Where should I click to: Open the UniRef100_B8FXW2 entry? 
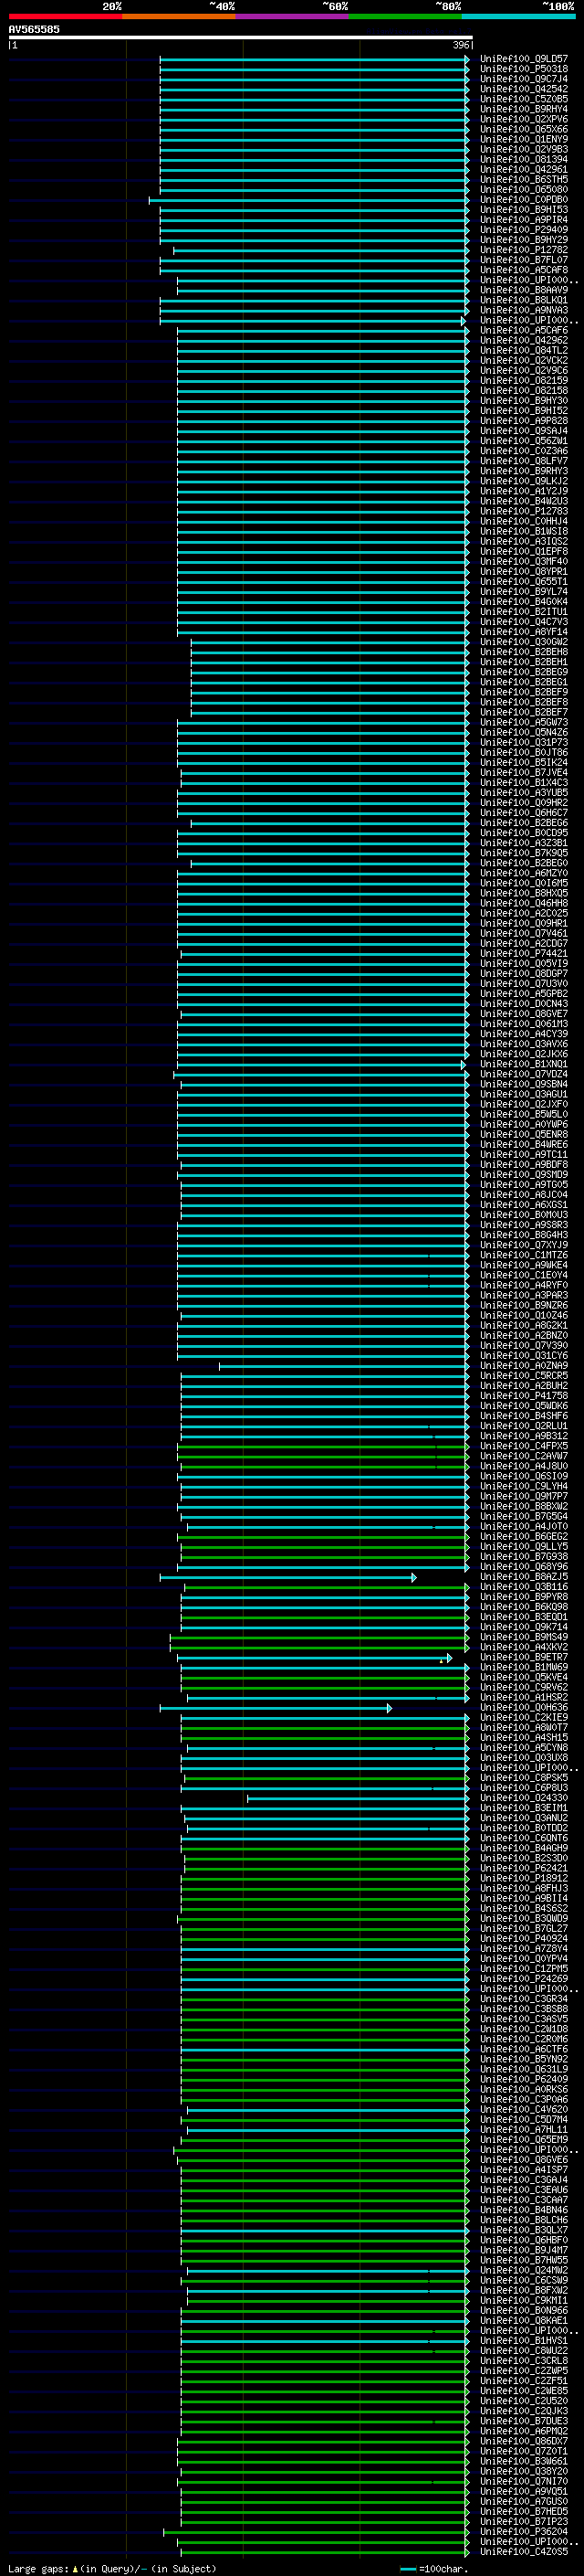tap(524, 2291)
